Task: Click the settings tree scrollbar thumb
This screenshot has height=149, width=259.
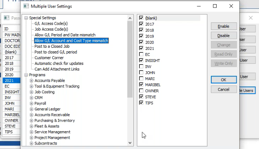Action: (x=130, y=59)
